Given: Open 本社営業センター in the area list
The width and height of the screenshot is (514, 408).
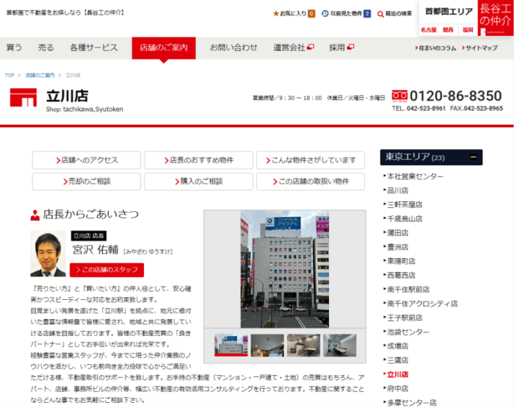Looking at the screenshot, I should 415,176.
